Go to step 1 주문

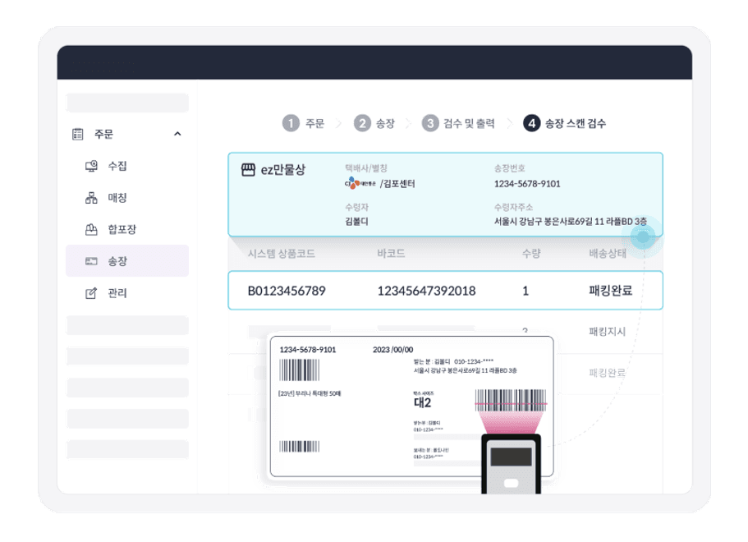pyautogui.click(x=304, y=123)
